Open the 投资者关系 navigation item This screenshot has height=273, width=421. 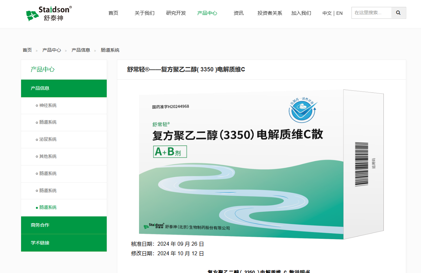(270, 13)
